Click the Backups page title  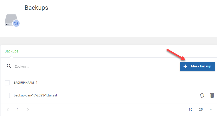pos(36,8)
